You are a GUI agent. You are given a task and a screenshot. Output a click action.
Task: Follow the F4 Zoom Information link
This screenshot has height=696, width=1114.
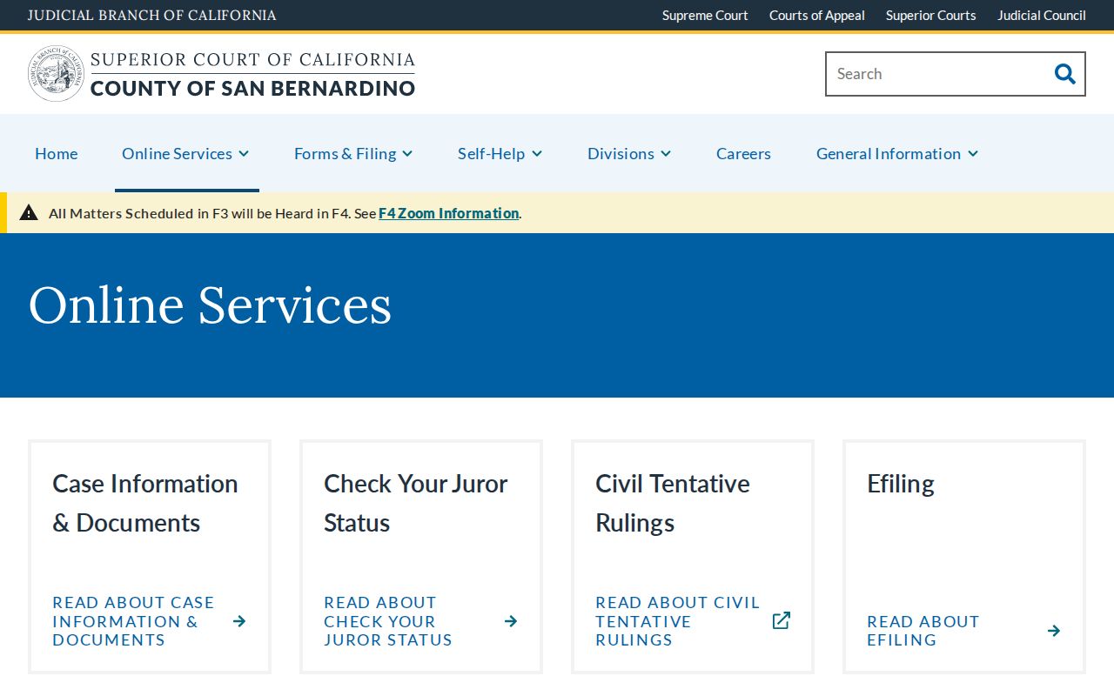point(448,213)
